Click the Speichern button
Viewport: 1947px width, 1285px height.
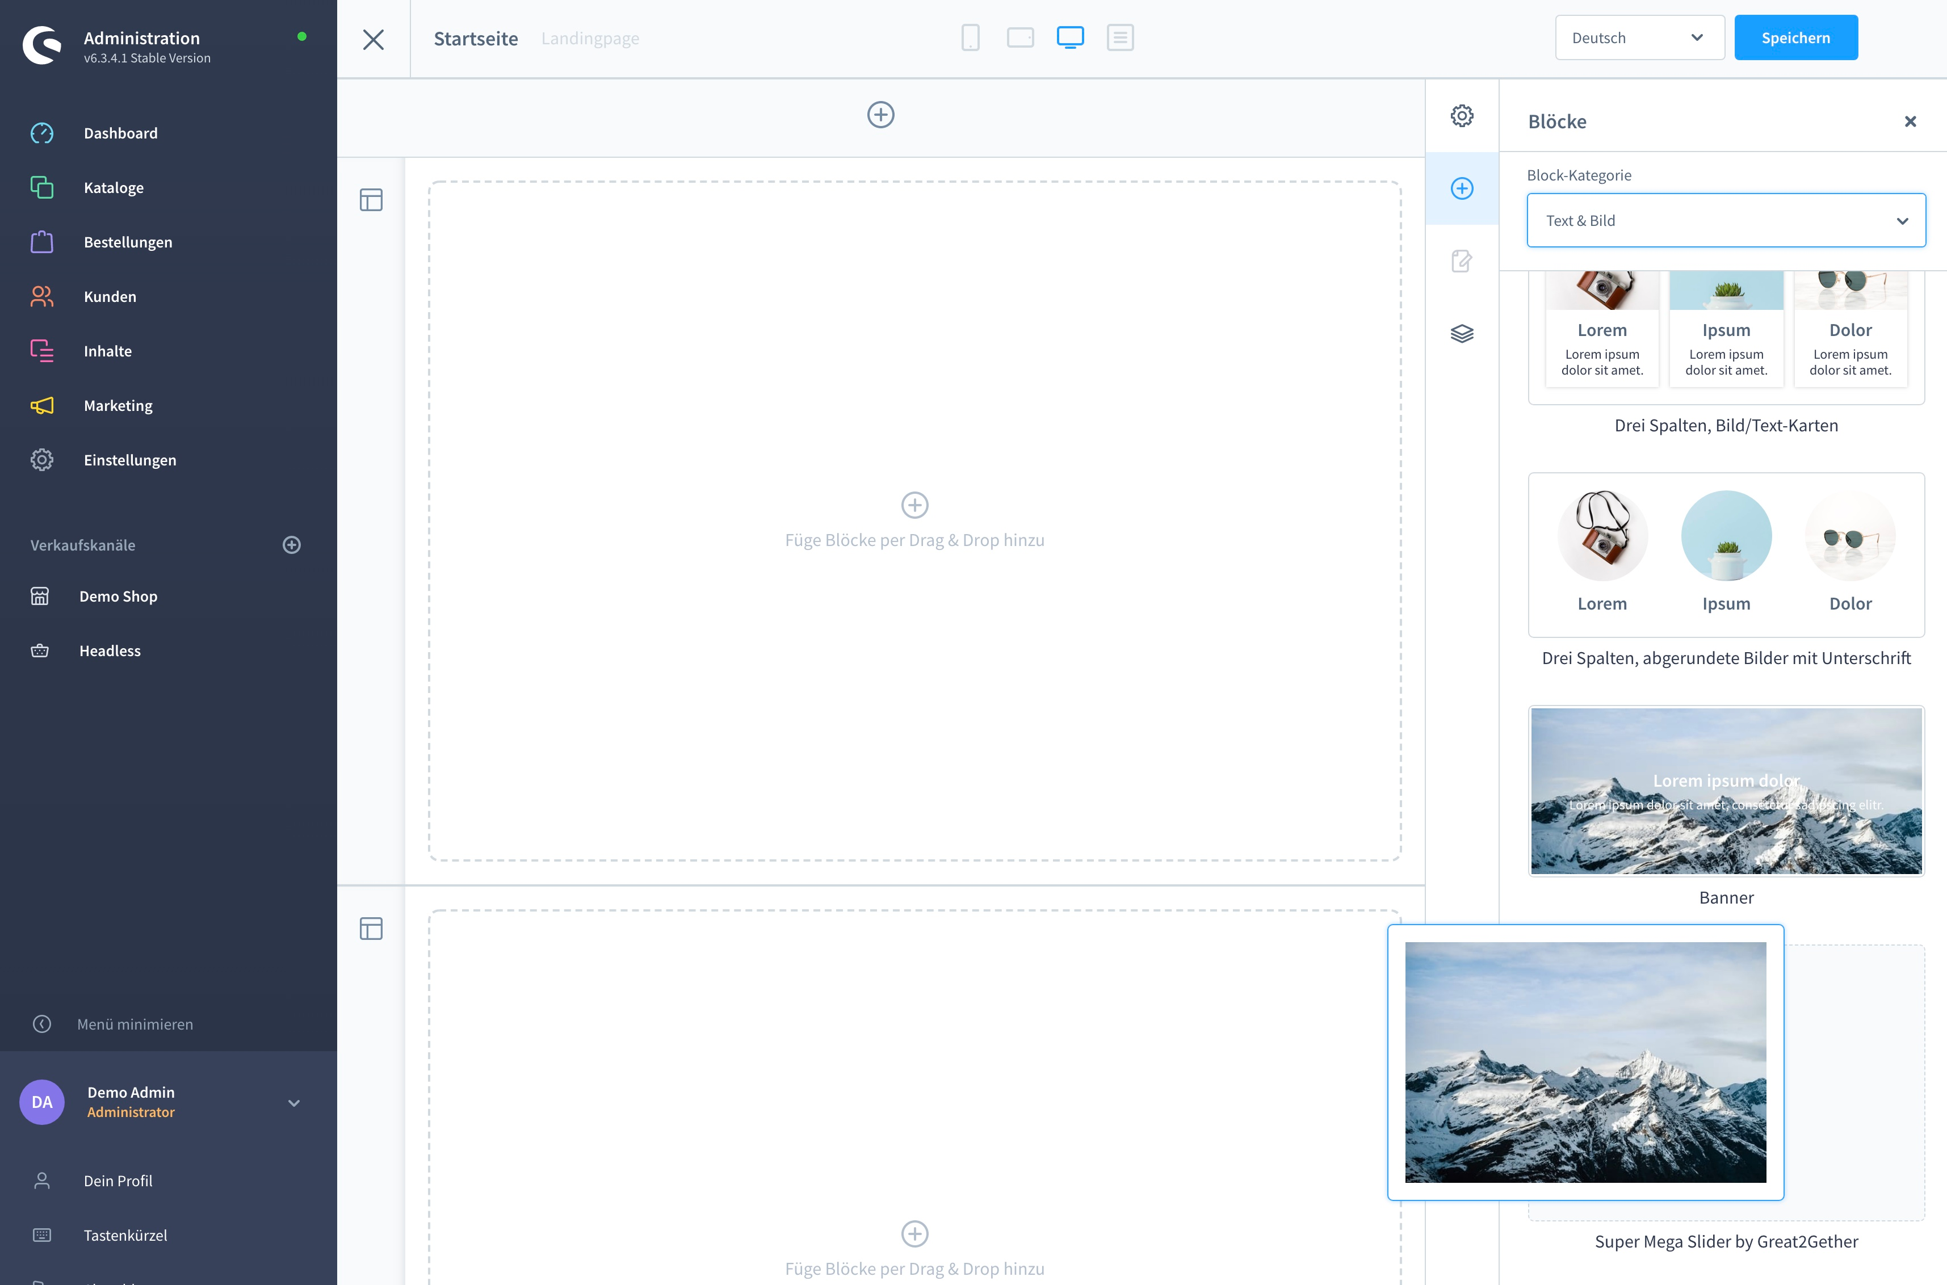tap(1795, 37)
